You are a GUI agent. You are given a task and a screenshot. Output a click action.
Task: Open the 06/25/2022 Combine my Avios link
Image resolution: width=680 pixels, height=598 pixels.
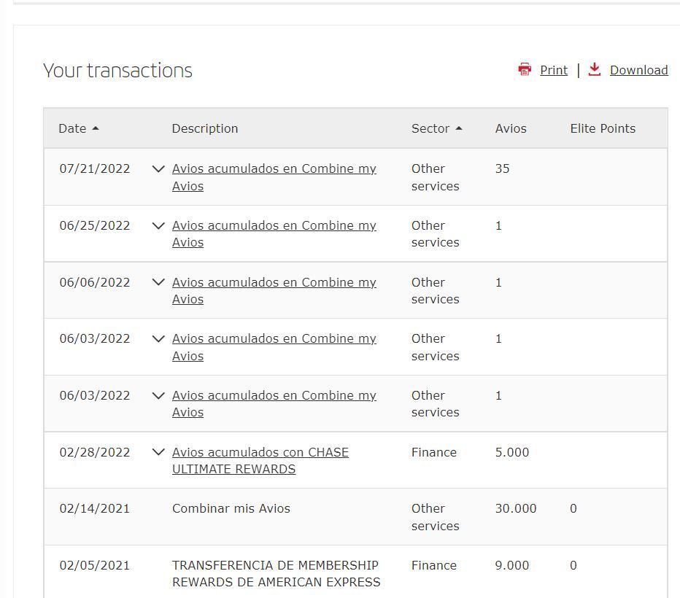(x=274, y=233)
